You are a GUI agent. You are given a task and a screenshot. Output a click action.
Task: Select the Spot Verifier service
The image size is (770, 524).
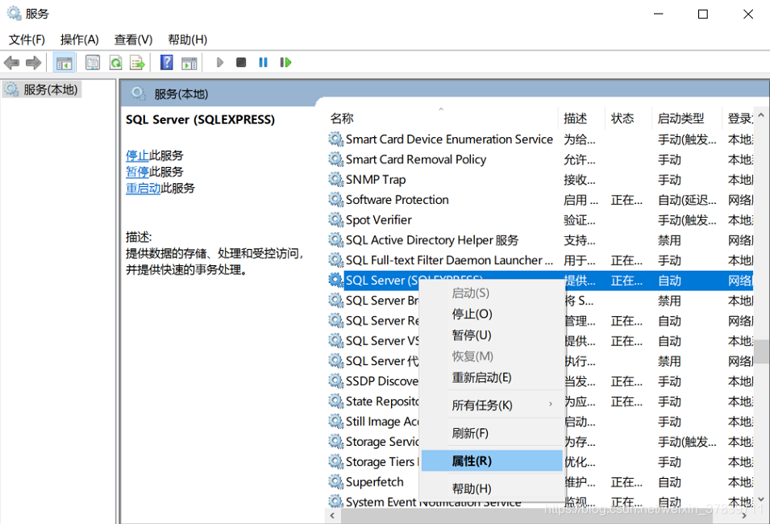[x=540, y=219]
